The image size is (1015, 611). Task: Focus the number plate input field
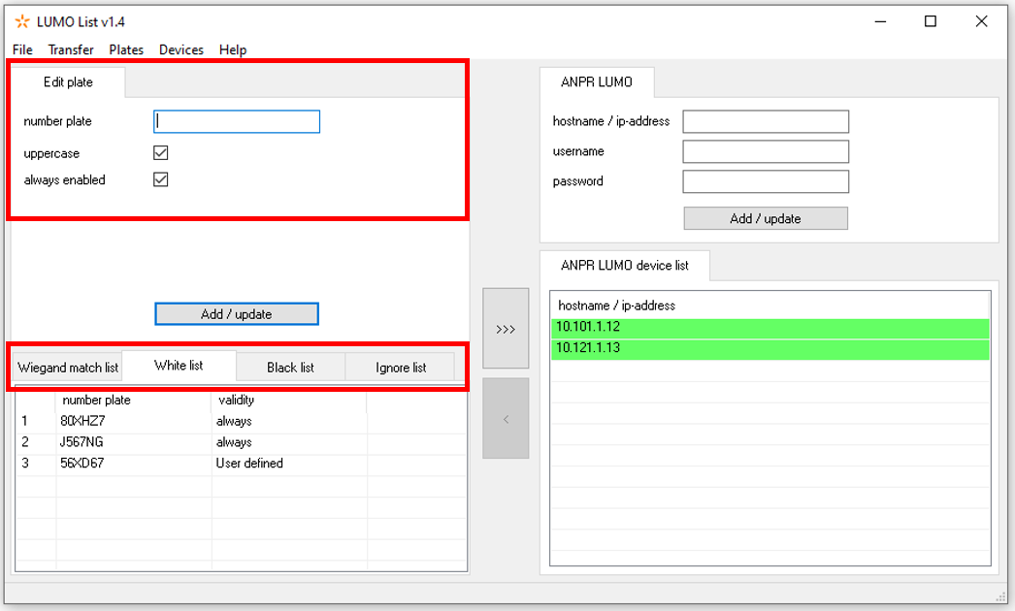point(237,121)
